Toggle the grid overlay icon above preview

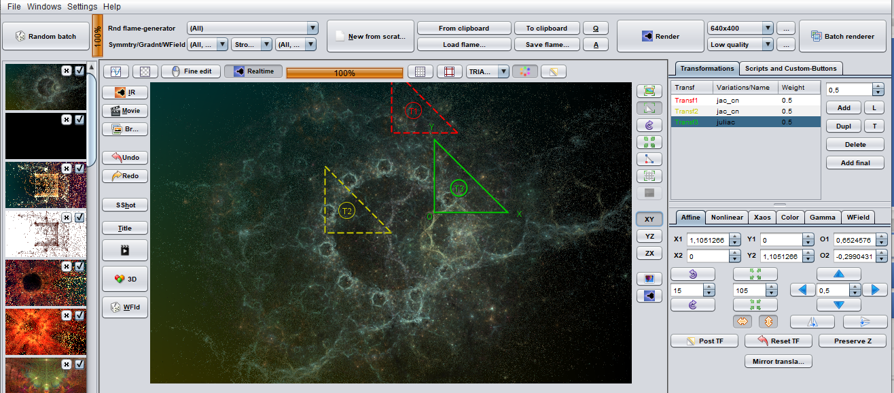(420, 71)
